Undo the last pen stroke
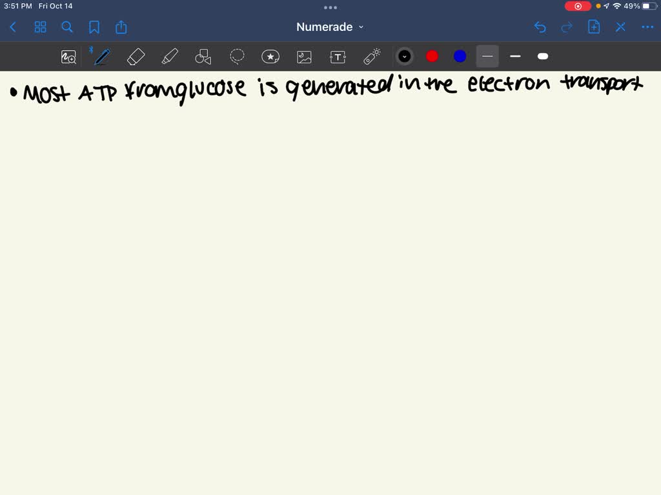 540,27
